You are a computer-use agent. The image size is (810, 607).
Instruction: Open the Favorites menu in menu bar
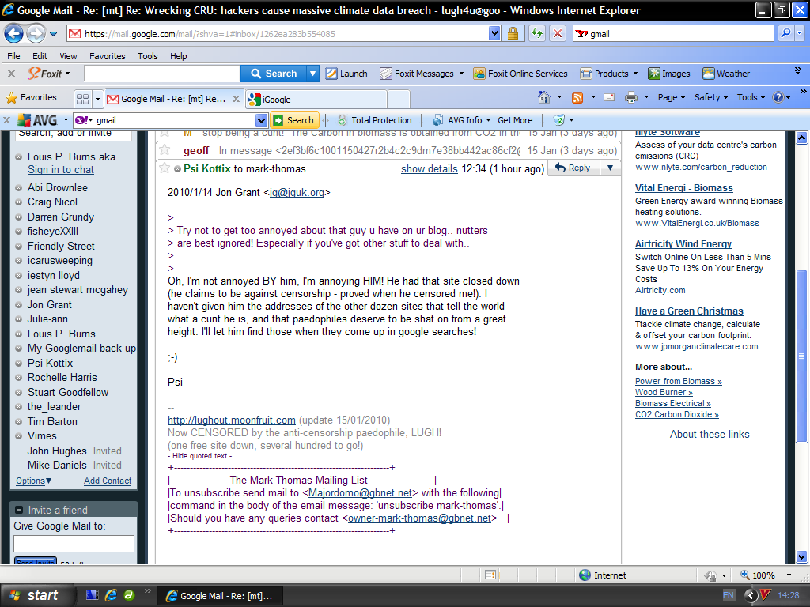coord(107,56)
